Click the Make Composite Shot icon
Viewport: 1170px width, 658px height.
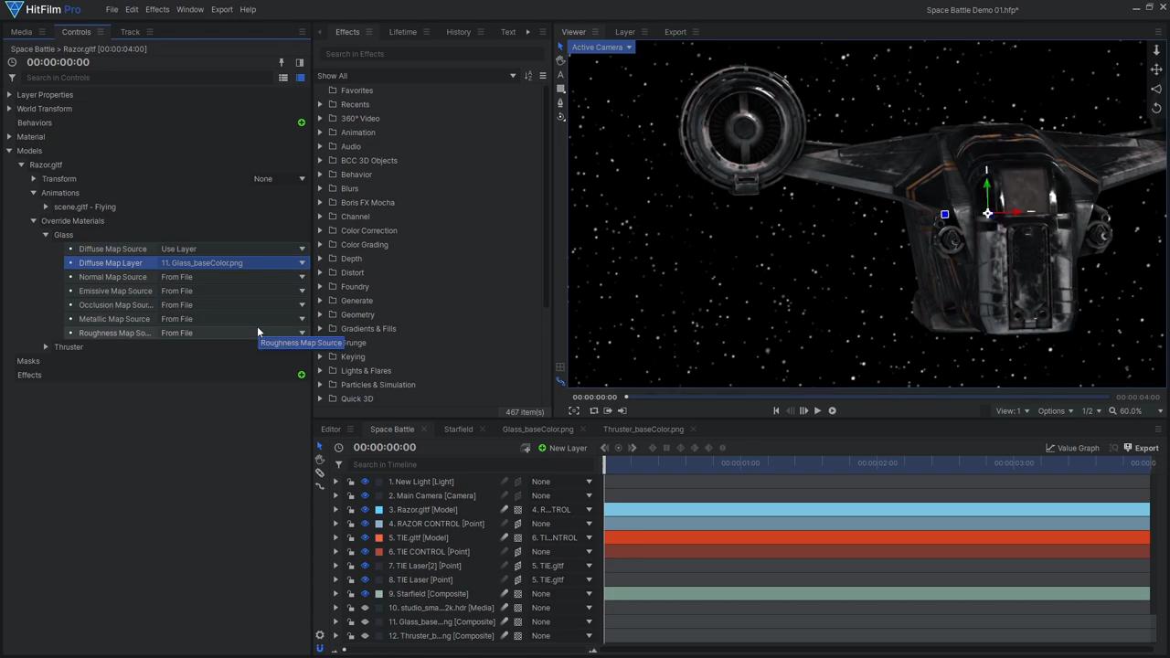[x=526, y=448]
